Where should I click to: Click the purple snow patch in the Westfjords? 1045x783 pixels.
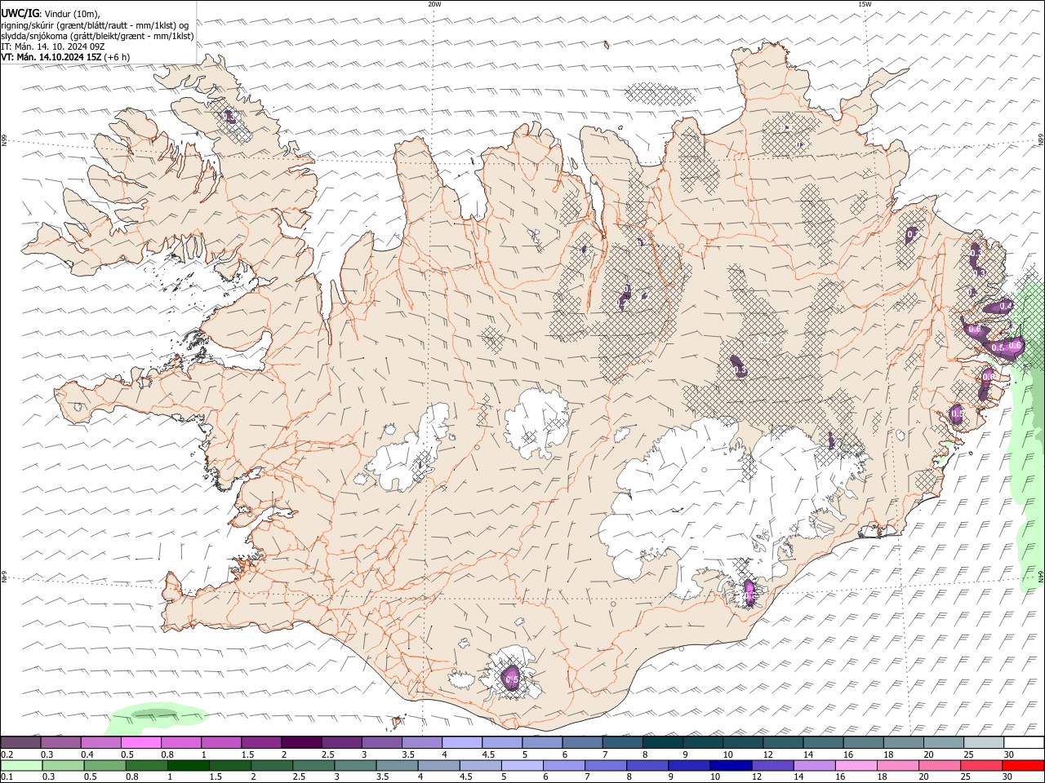[229, 116]
